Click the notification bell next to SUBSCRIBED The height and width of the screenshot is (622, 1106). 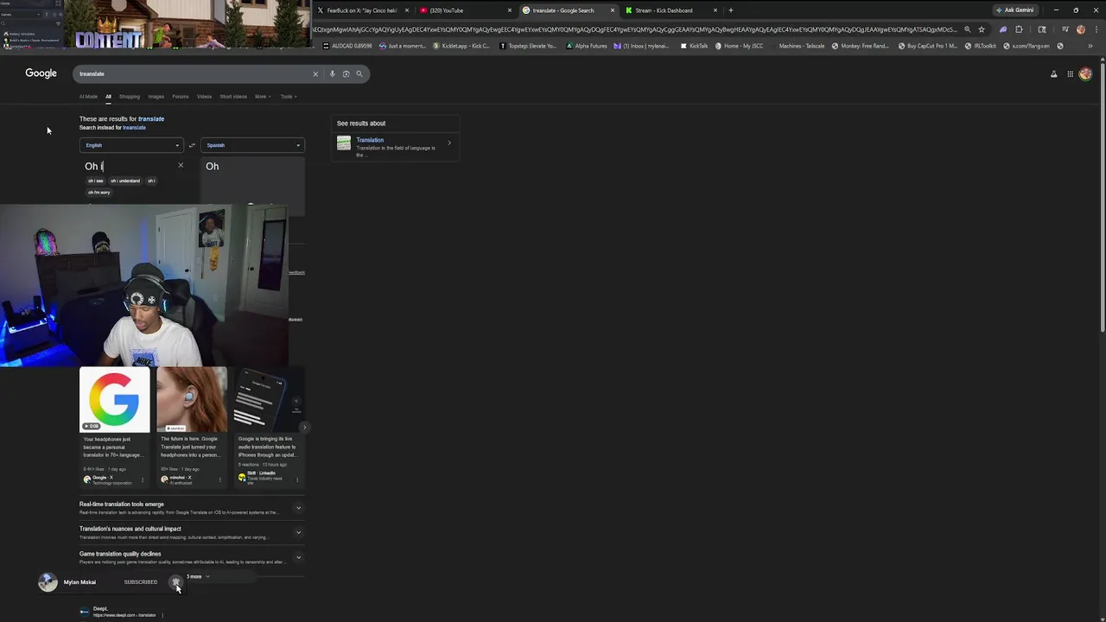point(175,582)
